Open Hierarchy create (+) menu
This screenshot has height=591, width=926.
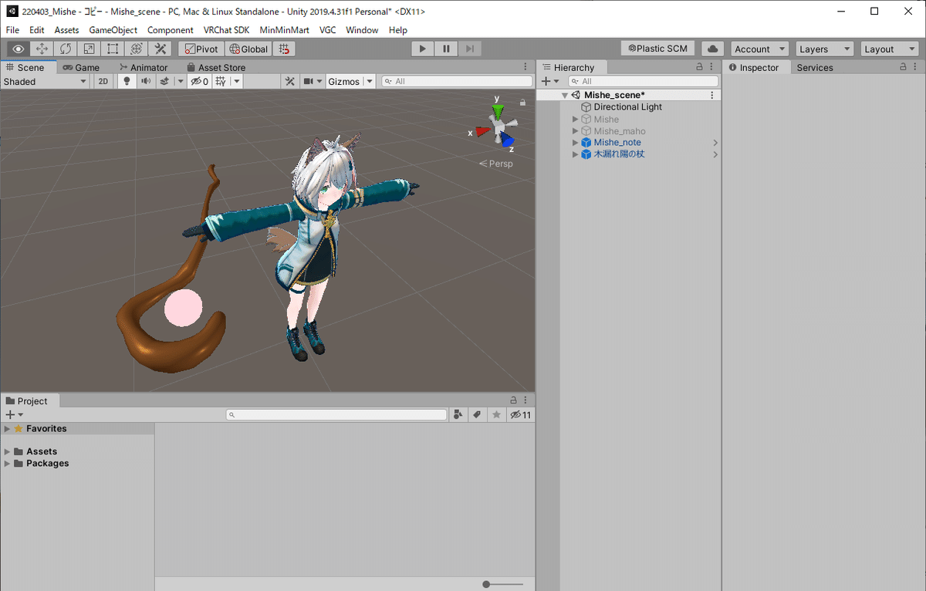[x=549, y=81]
